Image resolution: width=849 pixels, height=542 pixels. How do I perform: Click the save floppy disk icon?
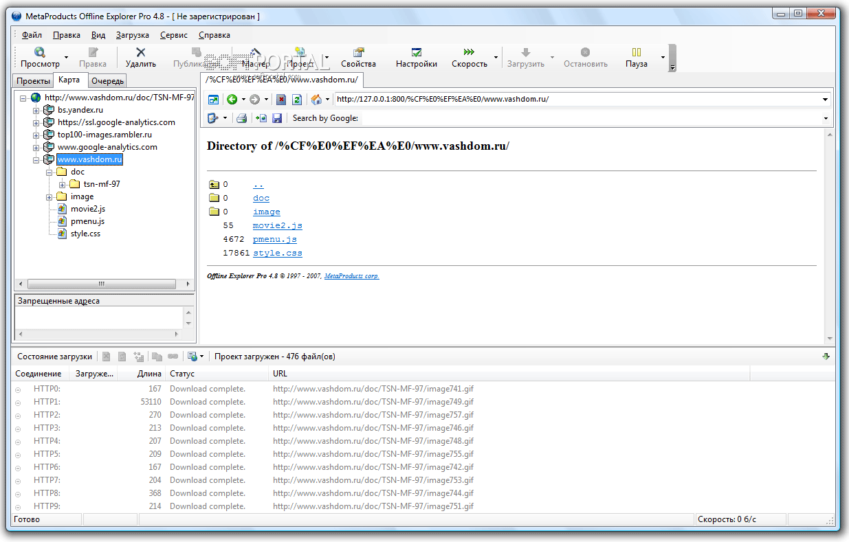277,118
